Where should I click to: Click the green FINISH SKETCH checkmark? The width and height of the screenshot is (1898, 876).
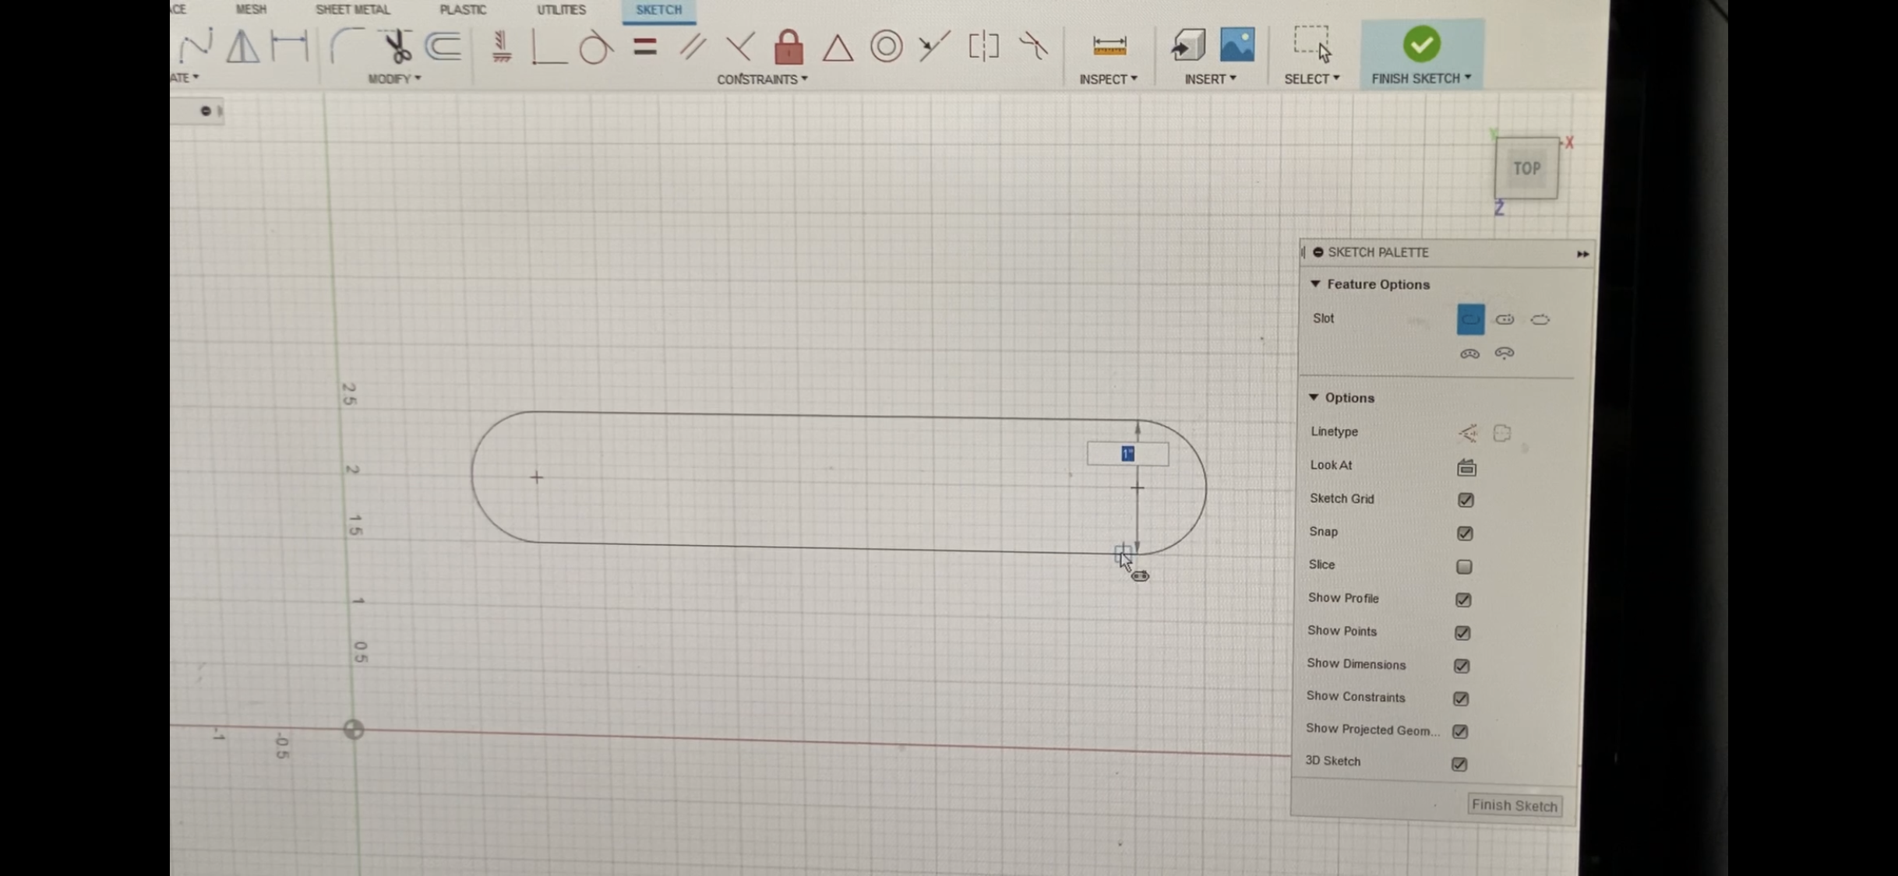click(1421, 44)
